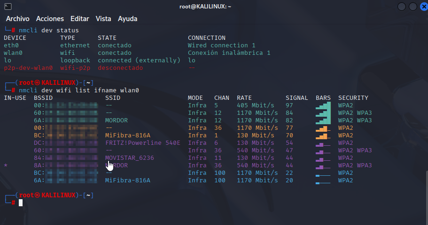Show the Ayuda menu
428x225 pixels.
pos(127,19)
